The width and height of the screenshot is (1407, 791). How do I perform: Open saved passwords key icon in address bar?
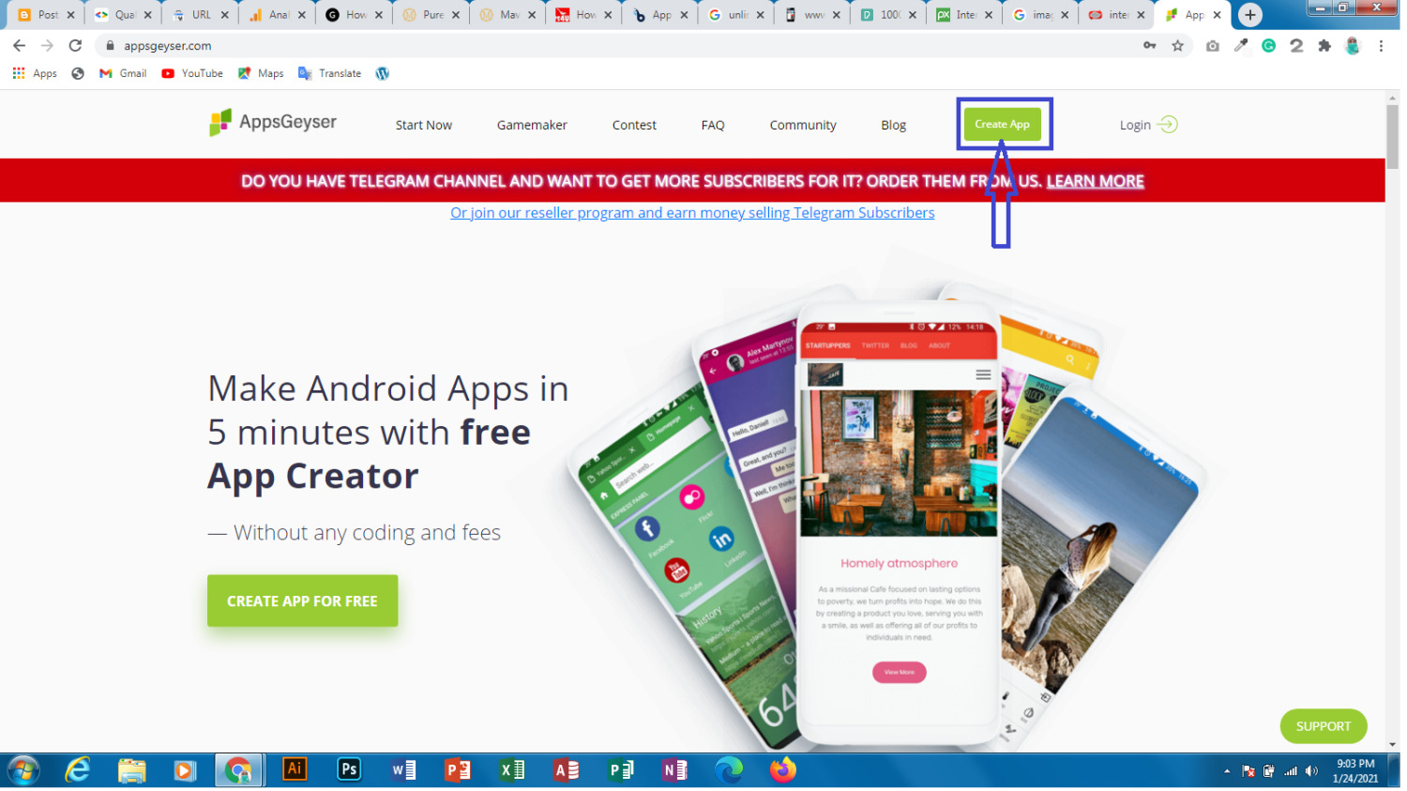click(1149, 45)
